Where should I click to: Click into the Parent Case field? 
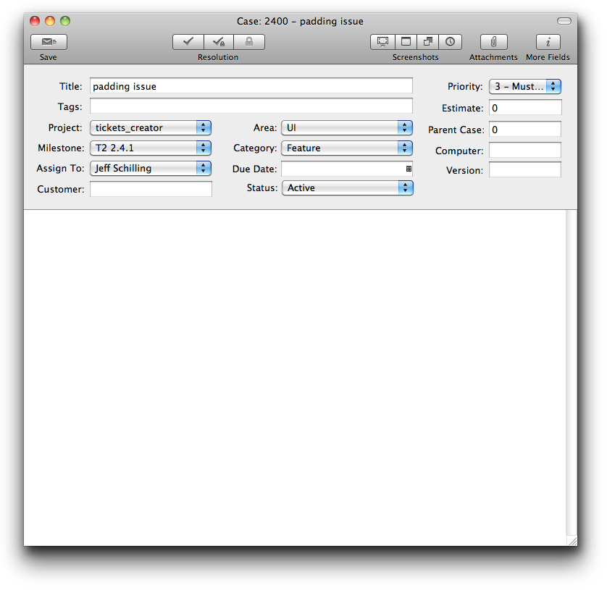tap(525, 129)
